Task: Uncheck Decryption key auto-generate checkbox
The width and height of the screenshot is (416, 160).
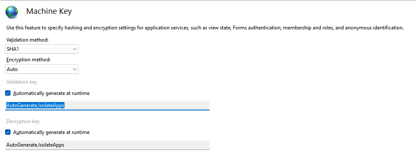Action: point(8,132)
